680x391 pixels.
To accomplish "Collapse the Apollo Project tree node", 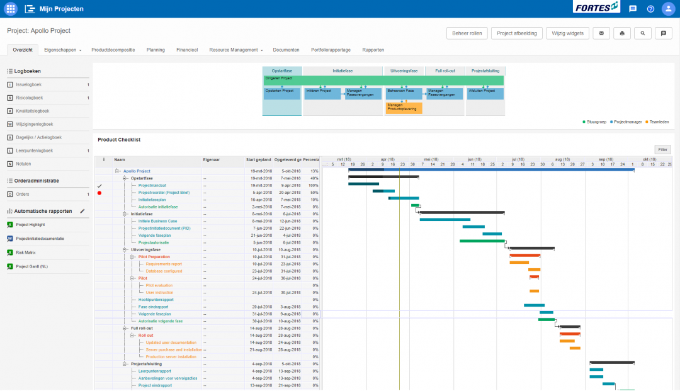I will (x=117, y=171).
